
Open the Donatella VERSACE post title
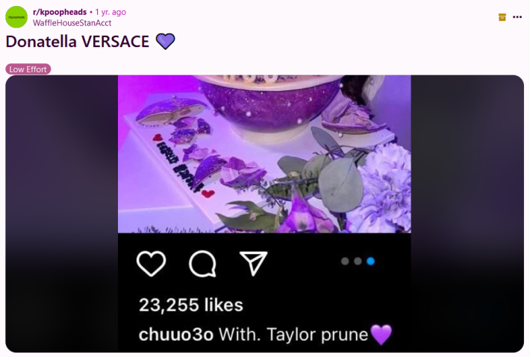click(x=78, y=42)
